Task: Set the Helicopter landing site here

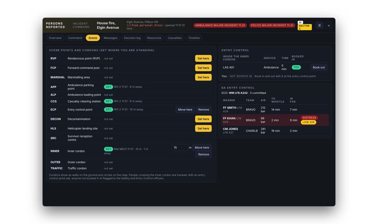Action: coord(203,129)
